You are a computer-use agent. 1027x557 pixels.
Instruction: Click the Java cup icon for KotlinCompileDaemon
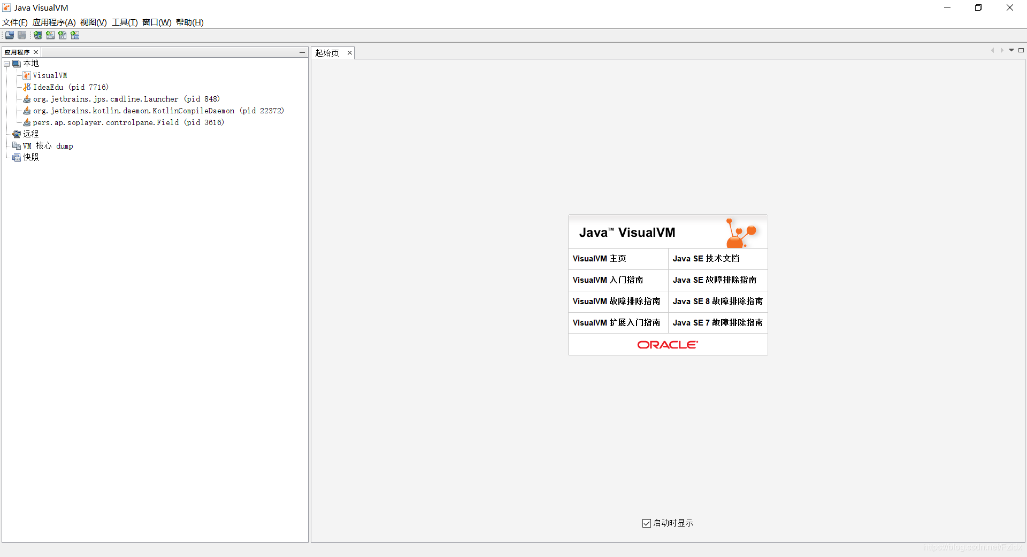27,111
